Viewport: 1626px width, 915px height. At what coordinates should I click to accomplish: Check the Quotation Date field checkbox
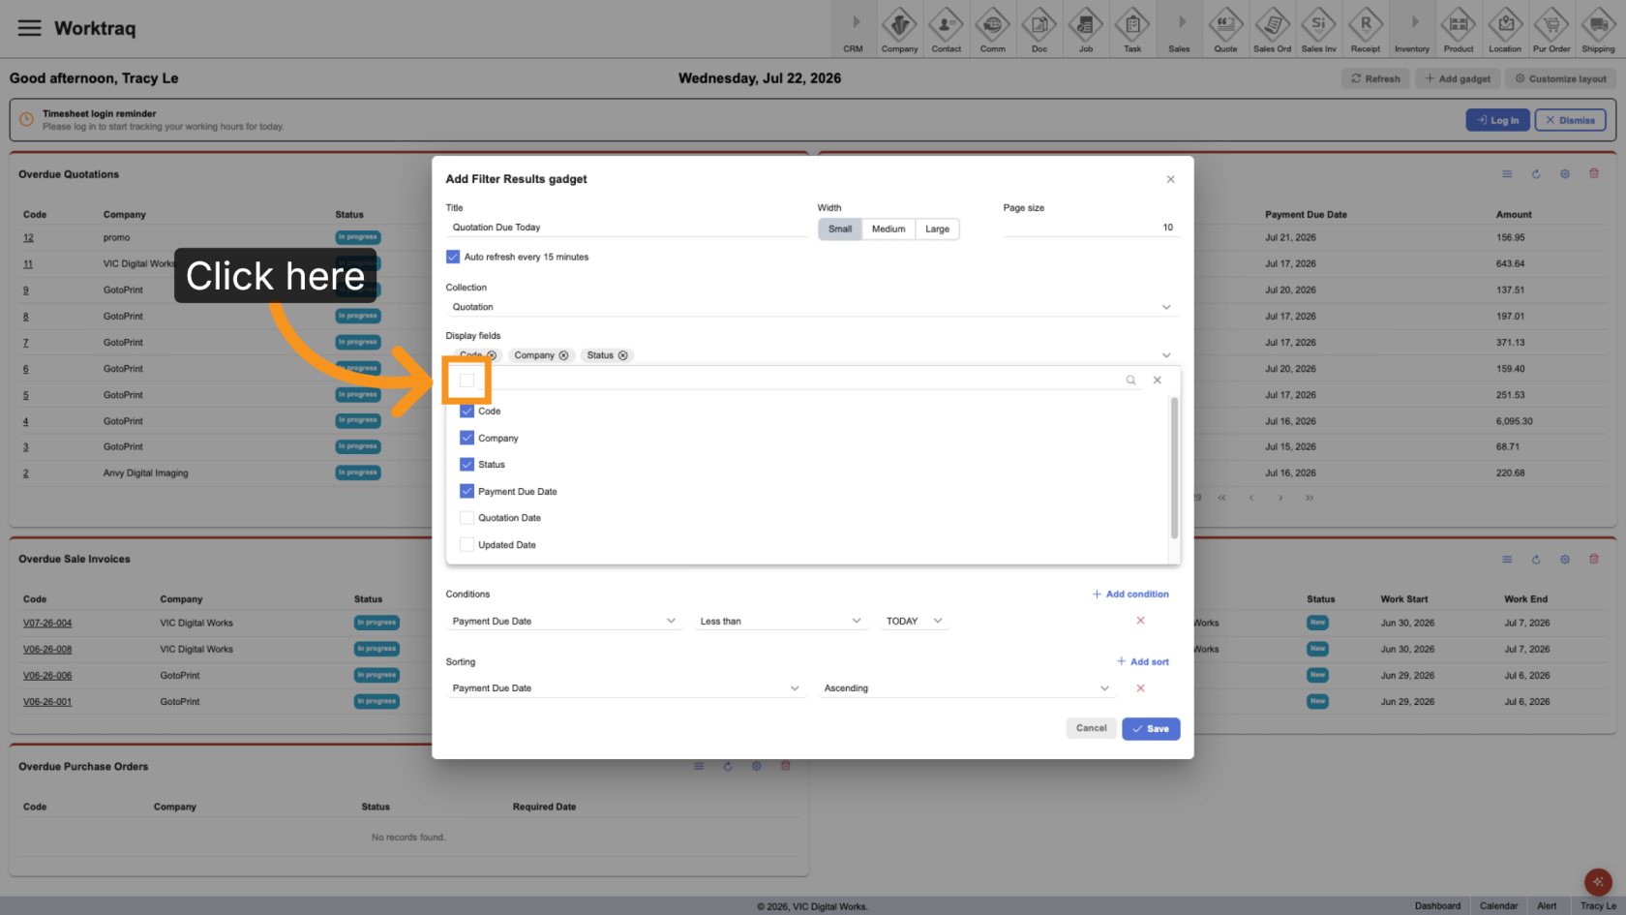tap(467, 518)
